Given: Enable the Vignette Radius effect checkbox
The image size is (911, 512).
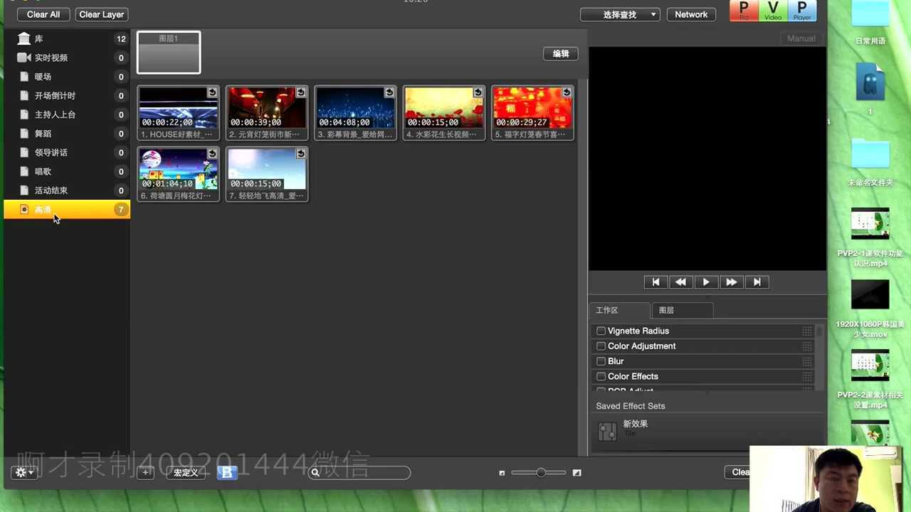Looking at the screenshot, I should click(x=601, y=331).
